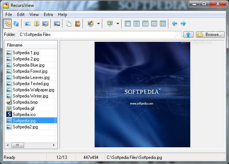The height and width of the screenshot is (164, 229).
Task: Click the Softpedia.bmp file's paint icon
Action: point(9,102)
